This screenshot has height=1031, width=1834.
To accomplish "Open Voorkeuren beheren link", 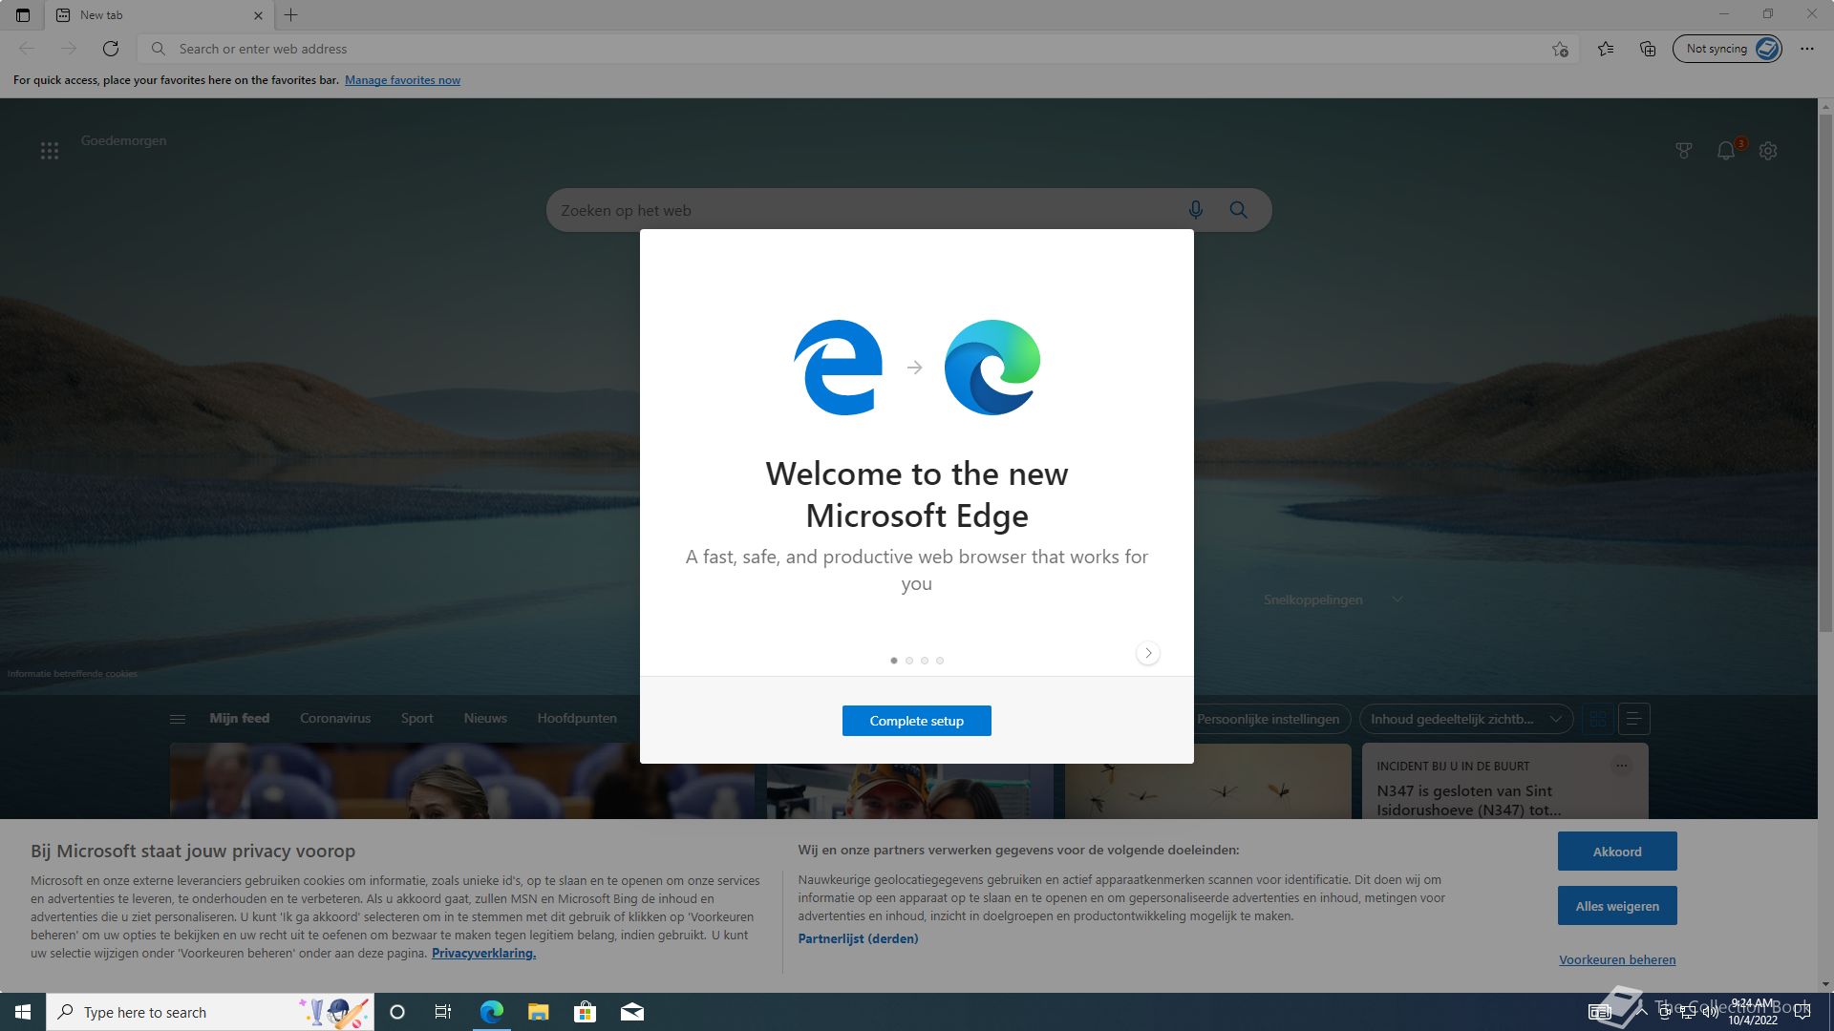I will 1617,960.
